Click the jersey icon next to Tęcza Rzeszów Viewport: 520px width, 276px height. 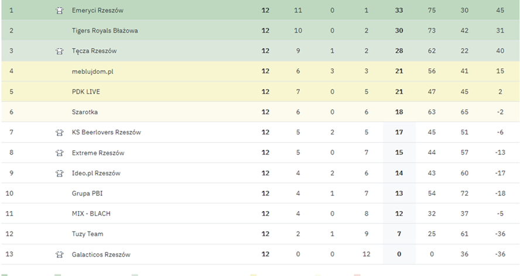pos(59,51)
